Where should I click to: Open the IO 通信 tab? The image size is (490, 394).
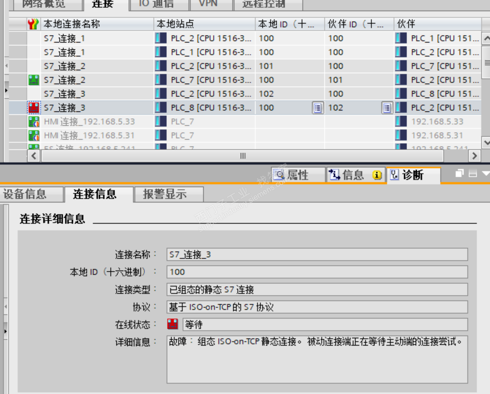[159, 4]
